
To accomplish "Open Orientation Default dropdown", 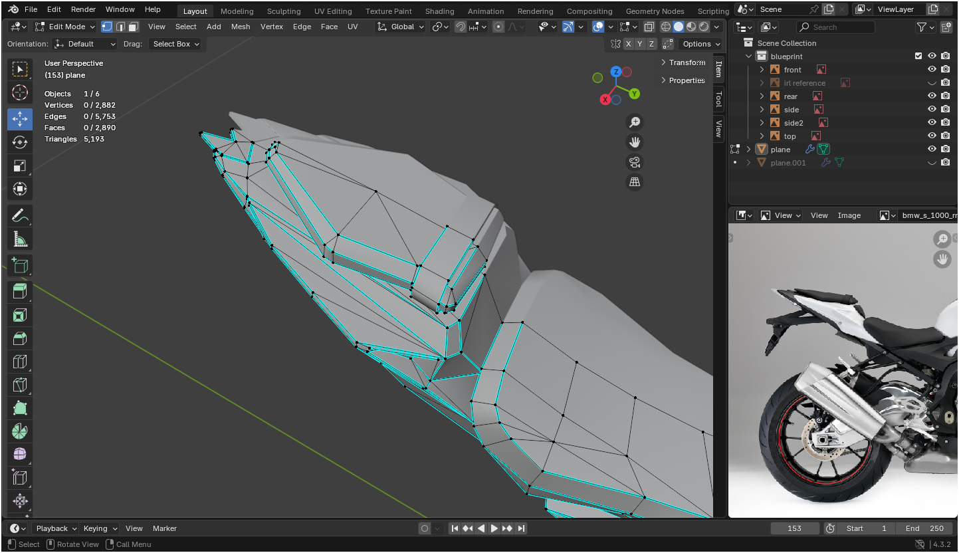I will (x=86, y=44).
